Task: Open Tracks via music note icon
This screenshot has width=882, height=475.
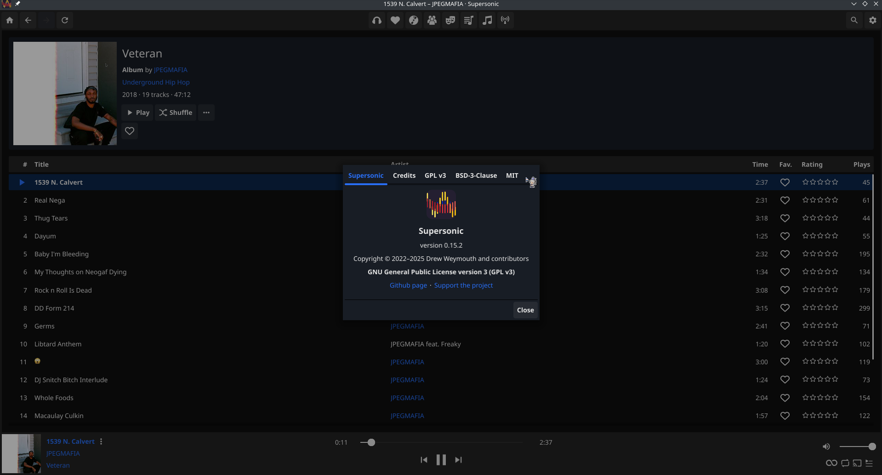Action: 487,20
